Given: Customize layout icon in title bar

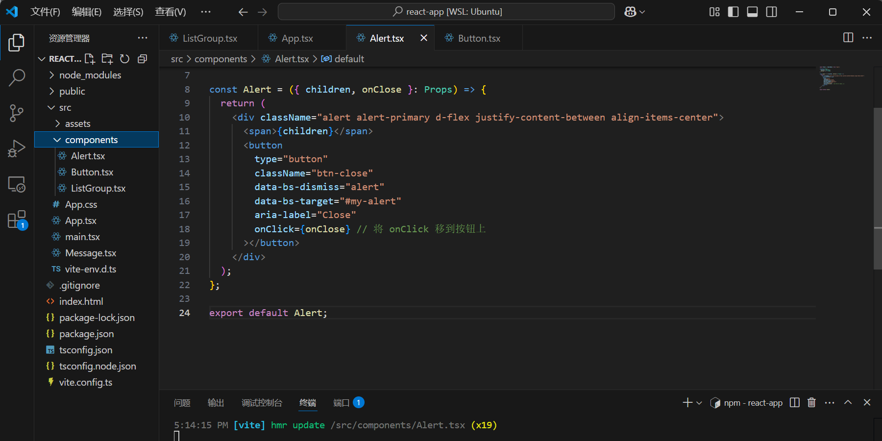Looking at the screenshot, I should (714, 12).
